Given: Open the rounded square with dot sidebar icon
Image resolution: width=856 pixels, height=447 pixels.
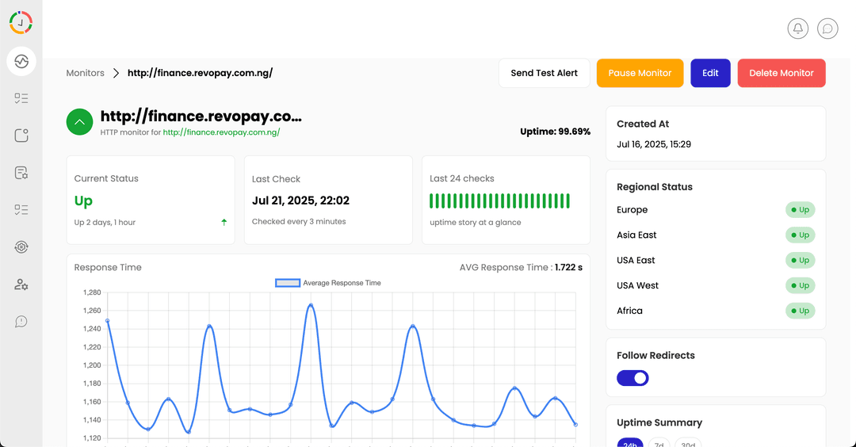Looking at the screenshot, I should click(x=21, y=136).
